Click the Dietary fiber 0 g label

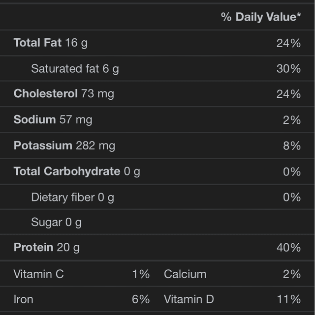click(x=72, y=197)
